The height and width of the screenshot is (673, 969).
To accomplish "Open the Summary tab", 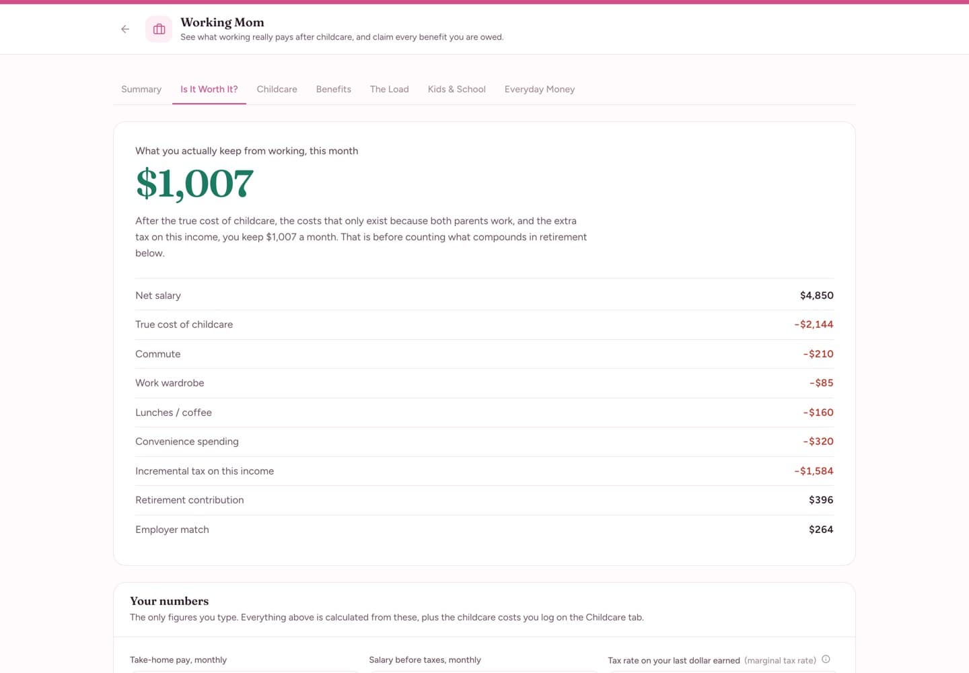I will 141,89.
